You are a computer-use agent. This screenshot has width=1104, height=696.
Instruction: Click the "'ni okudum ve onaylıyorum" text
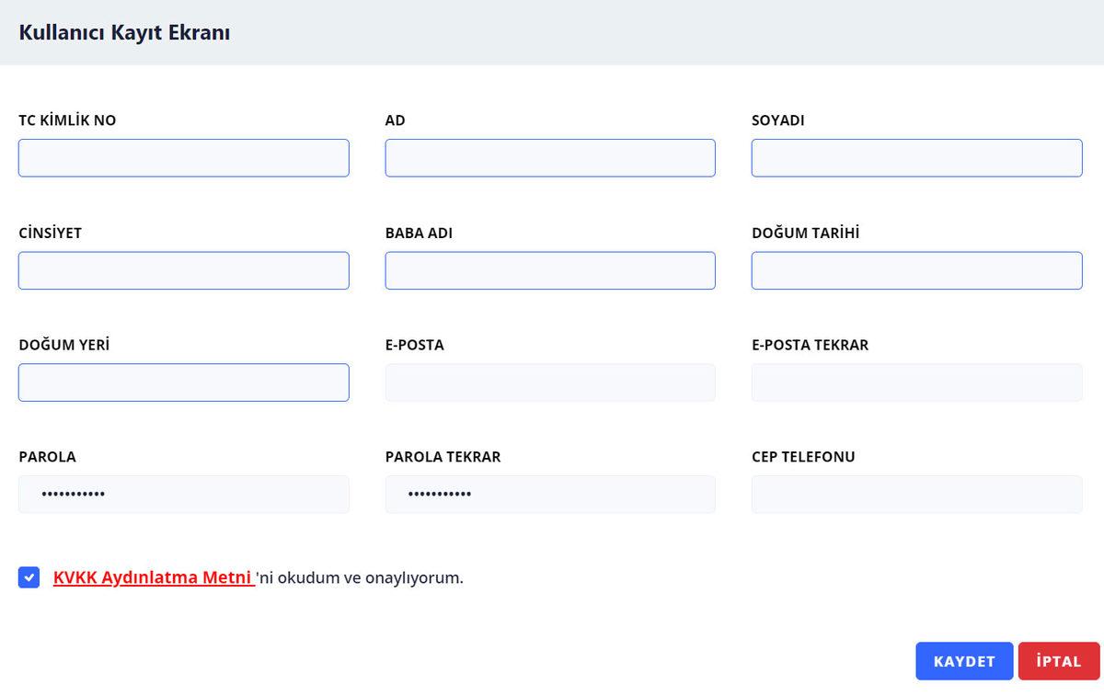(360, 578)
